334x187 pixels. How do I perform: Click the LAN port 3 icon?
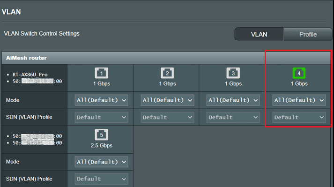pyautogui.click(x=233, y=73)
